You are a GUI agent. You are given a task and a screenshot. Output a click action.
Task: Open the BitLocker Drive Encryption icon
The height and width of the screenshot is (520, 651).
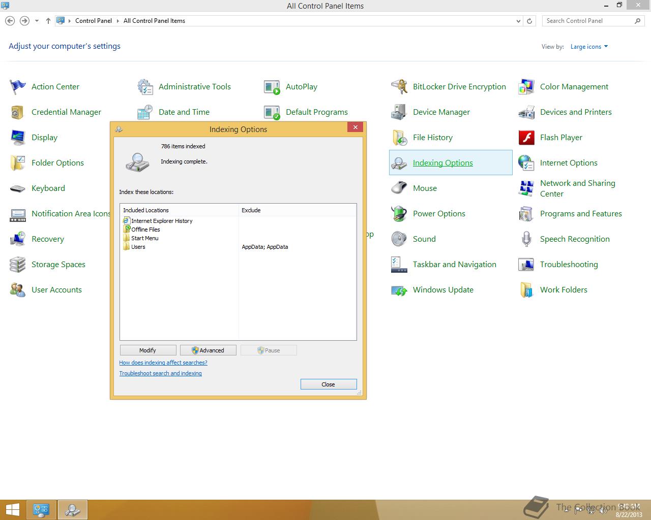pyautogui.click(x=399, y=87)
